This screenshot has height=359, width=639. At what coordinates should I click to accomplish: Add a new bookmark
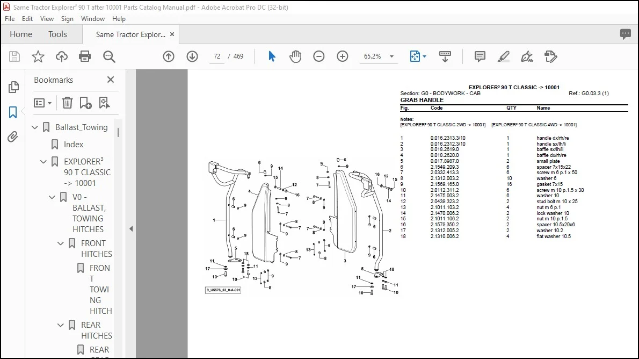(85, 103)
